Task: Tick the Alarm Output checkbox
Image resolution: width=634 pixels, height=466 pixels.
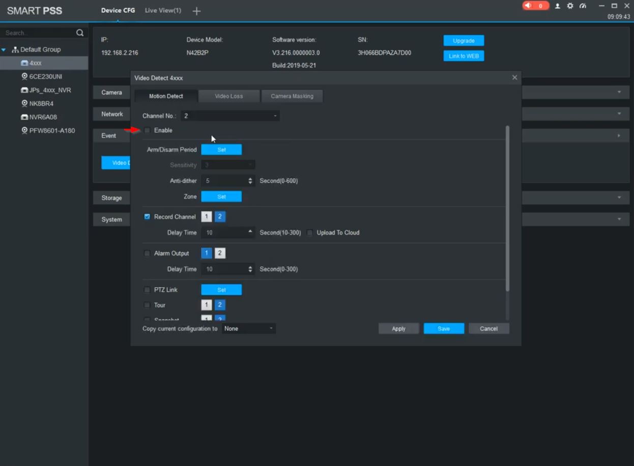Action: pos(148,254)
